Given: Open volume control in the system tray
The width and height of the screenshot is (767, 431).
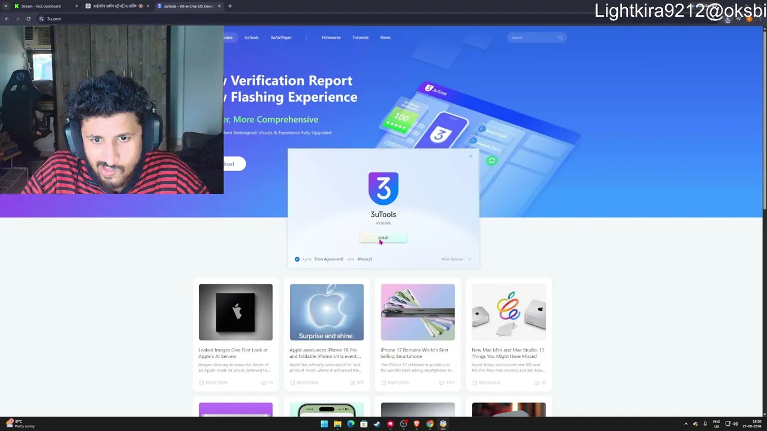Looking at the screenshot, I should pos(735,424).
